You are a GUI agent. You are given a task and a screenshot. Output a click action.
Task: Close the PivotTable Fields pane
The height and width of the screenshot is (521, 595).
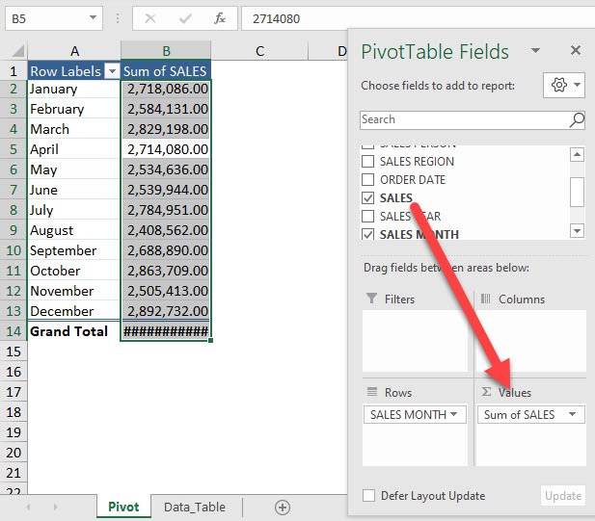click(x=576, y=50)
